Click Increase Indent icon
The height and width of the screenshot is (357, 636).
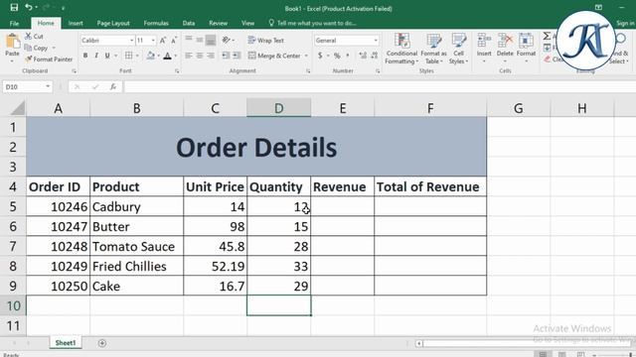coord(237,56)
